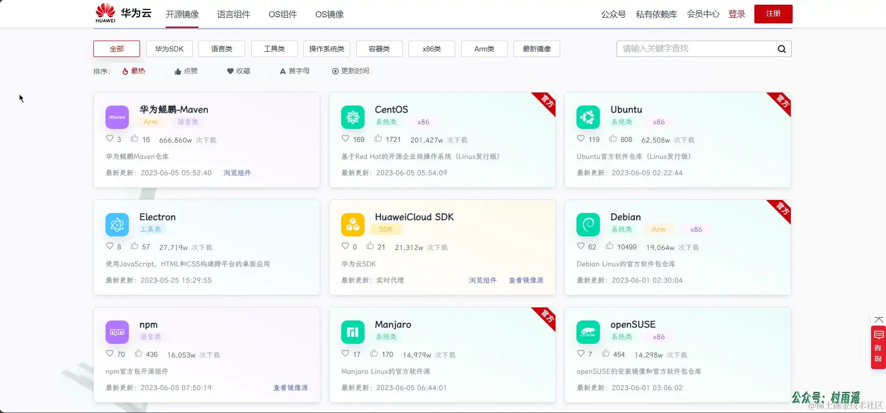Sort the list by 点赞

(186, 71)
